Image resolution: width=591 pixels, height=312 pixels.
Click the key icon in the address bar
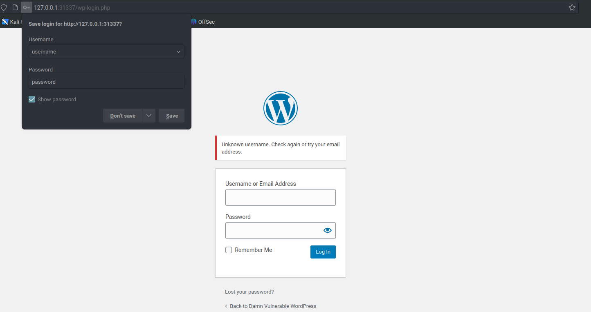[26, 7]
